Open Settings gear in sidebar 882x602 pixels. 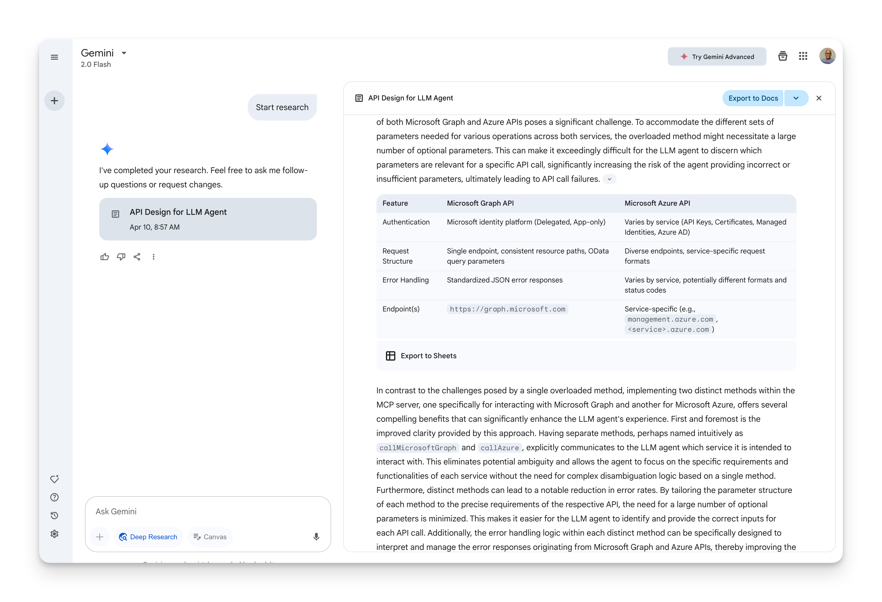pos(54,534)
